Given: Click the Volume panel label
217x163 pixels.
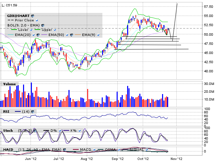Looking at the screenshot, I should point(9,84).
